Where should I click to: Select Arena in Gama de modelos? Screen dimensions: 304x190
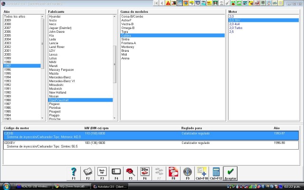click(x=172, y=58)
